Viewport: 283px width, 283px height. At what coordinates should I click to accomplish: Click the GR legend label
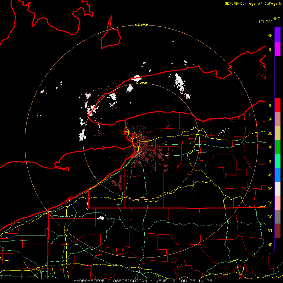click(270, 119)
